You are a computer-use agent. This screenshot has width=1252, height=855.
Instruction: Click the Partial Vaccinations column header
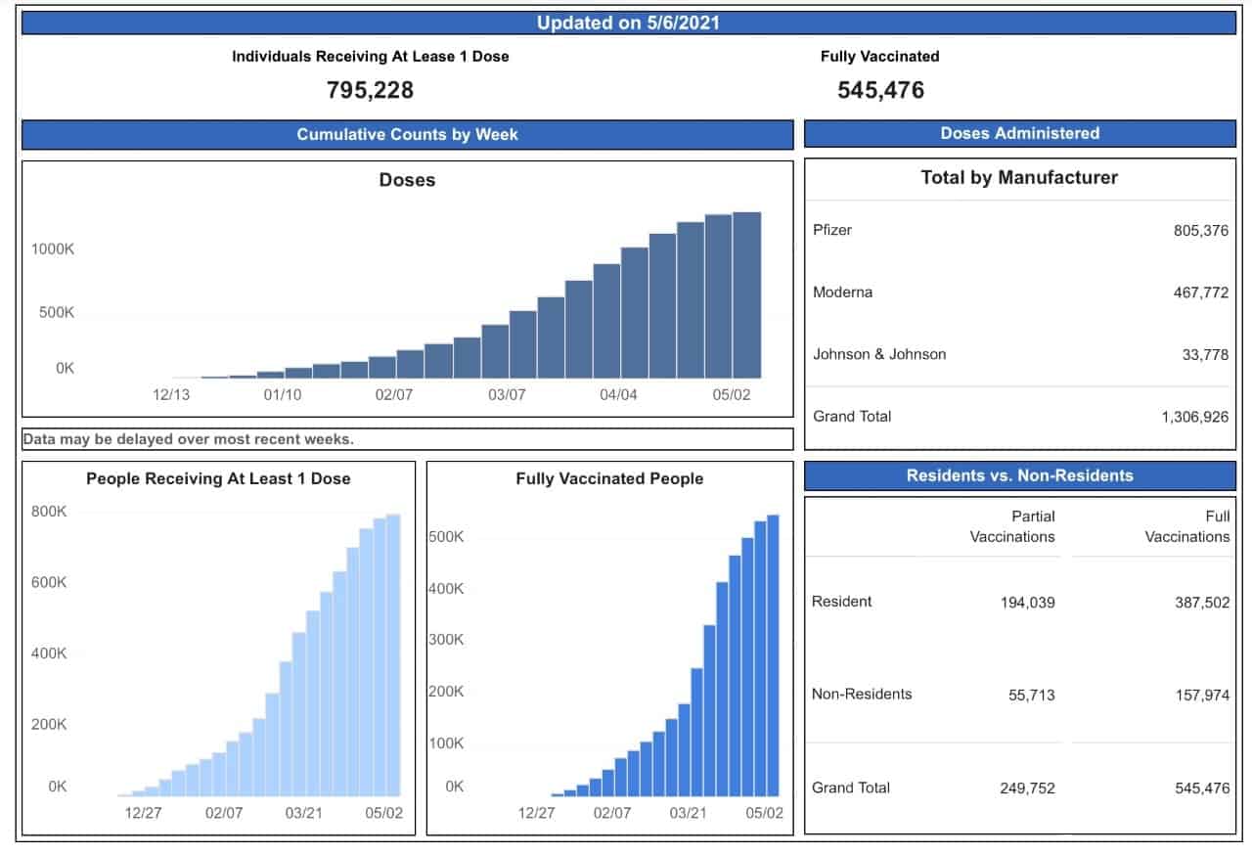click(x=1012, y=526)
